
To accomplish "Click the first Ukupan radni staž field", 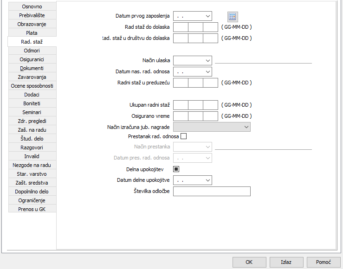I will [181, 105].
